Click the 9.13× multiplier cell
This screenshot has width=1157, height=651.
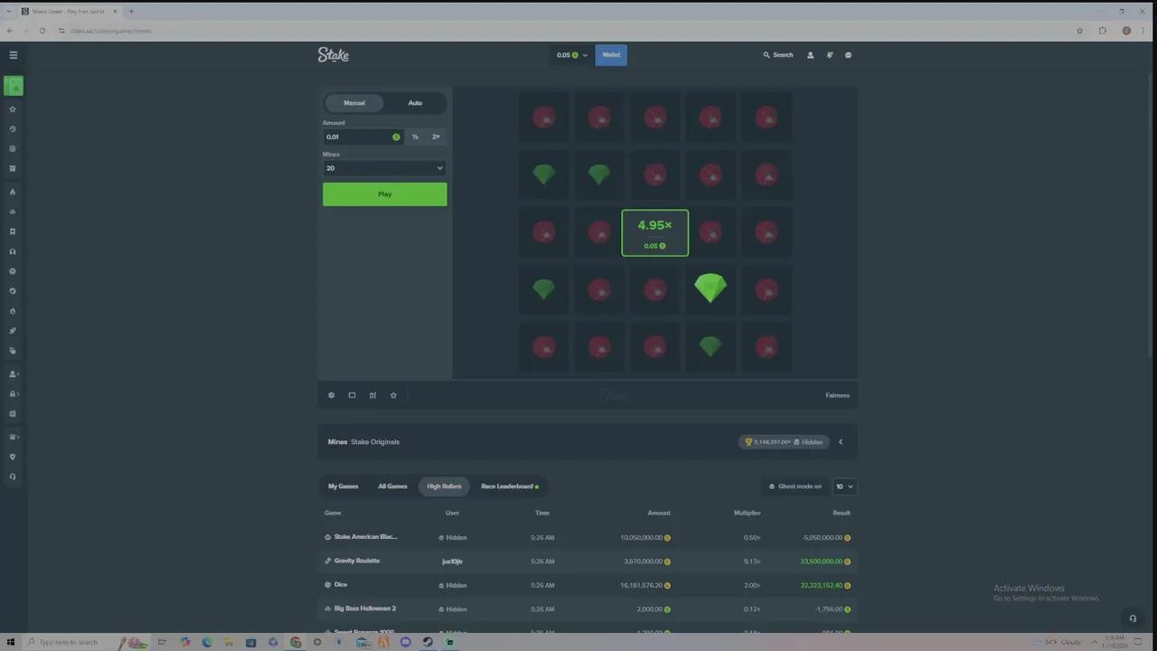tap(752, 561)
